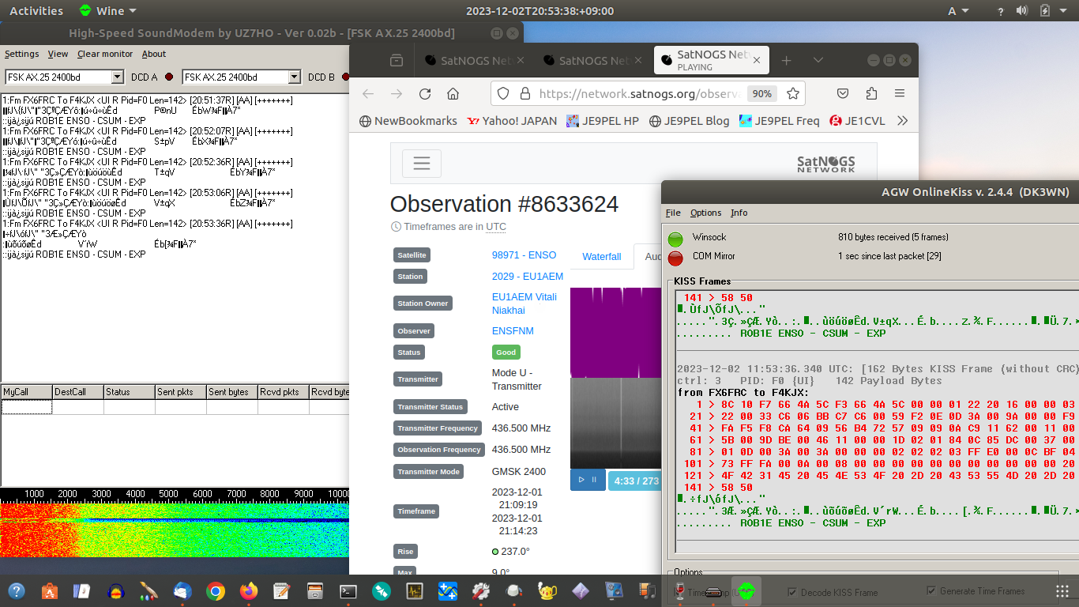Click the SoundModem waterfall spectrum display
1079x607 pixels.
pyautogui.click(x=175, y=530)
